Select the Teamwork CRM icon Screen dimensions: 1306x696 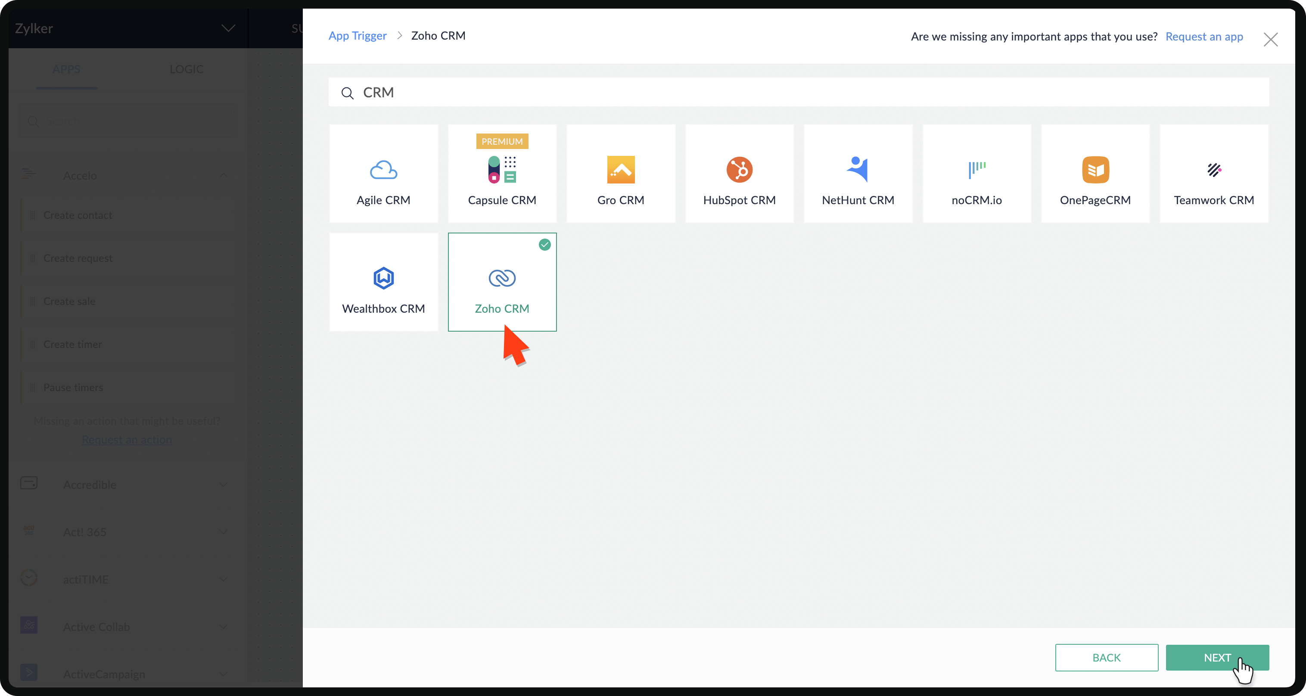1214,170
